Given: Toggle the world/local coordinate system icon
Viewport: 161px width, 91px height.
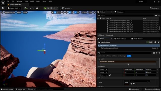Looking at the screenshot, I should (63, 12).
